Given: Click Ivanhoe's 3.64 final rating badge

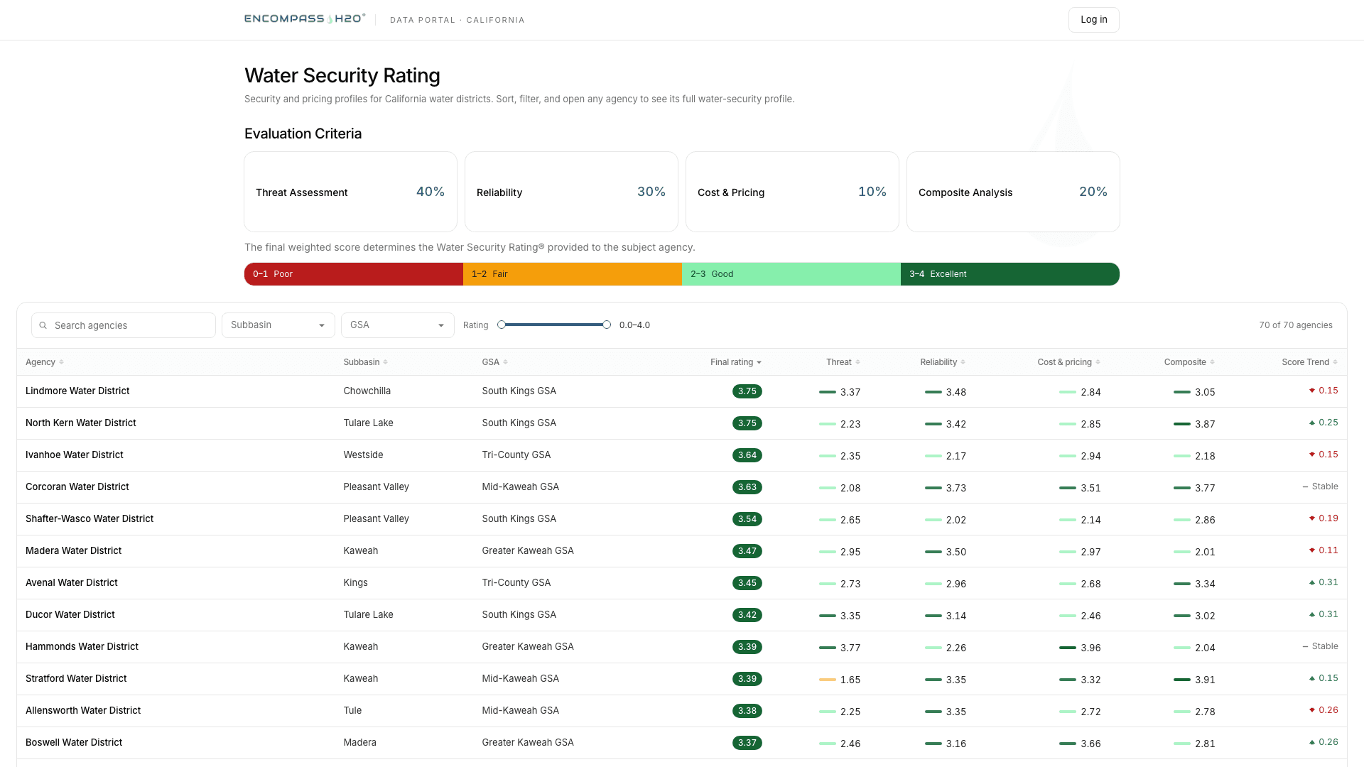Looking at the screenshot, I should (x=747, y=455).
